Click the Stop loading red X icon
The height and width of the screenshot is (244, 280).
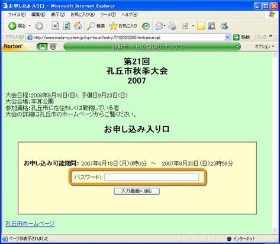55,26
